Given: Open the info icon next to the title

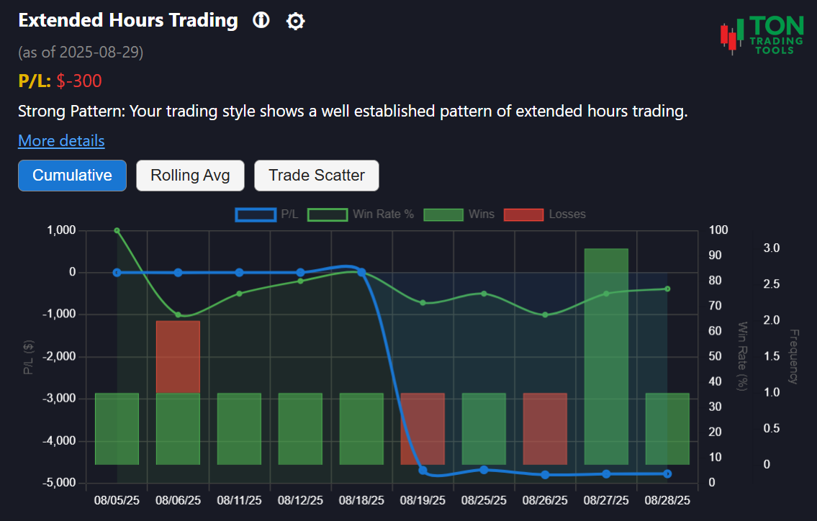Looking at the screenshot, I should click(x=261, y=21).
